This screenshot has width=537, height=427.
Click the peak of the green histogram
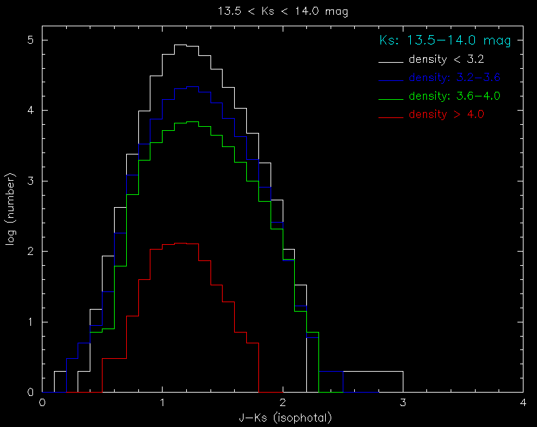[192, 121]
